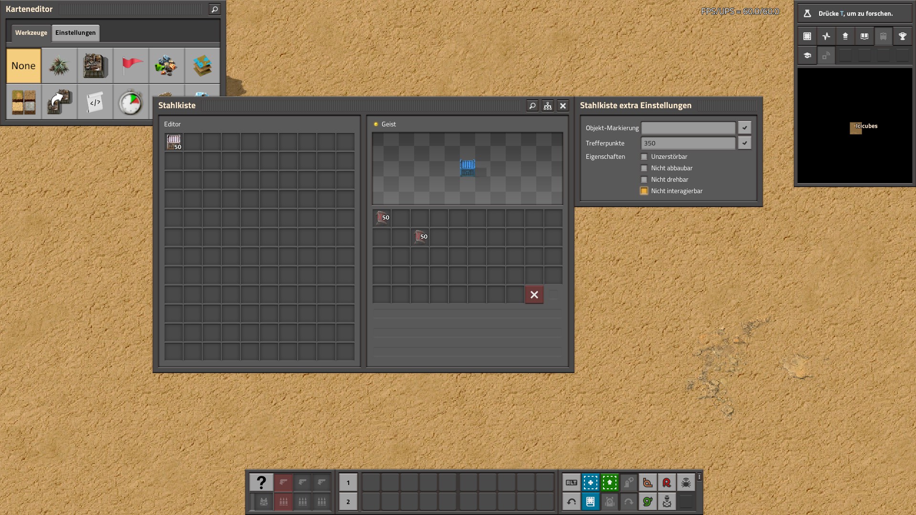Confirm the Trefferpunkte value with checkmark
Screen dimensions: 916x515
[x=744, y=143]
